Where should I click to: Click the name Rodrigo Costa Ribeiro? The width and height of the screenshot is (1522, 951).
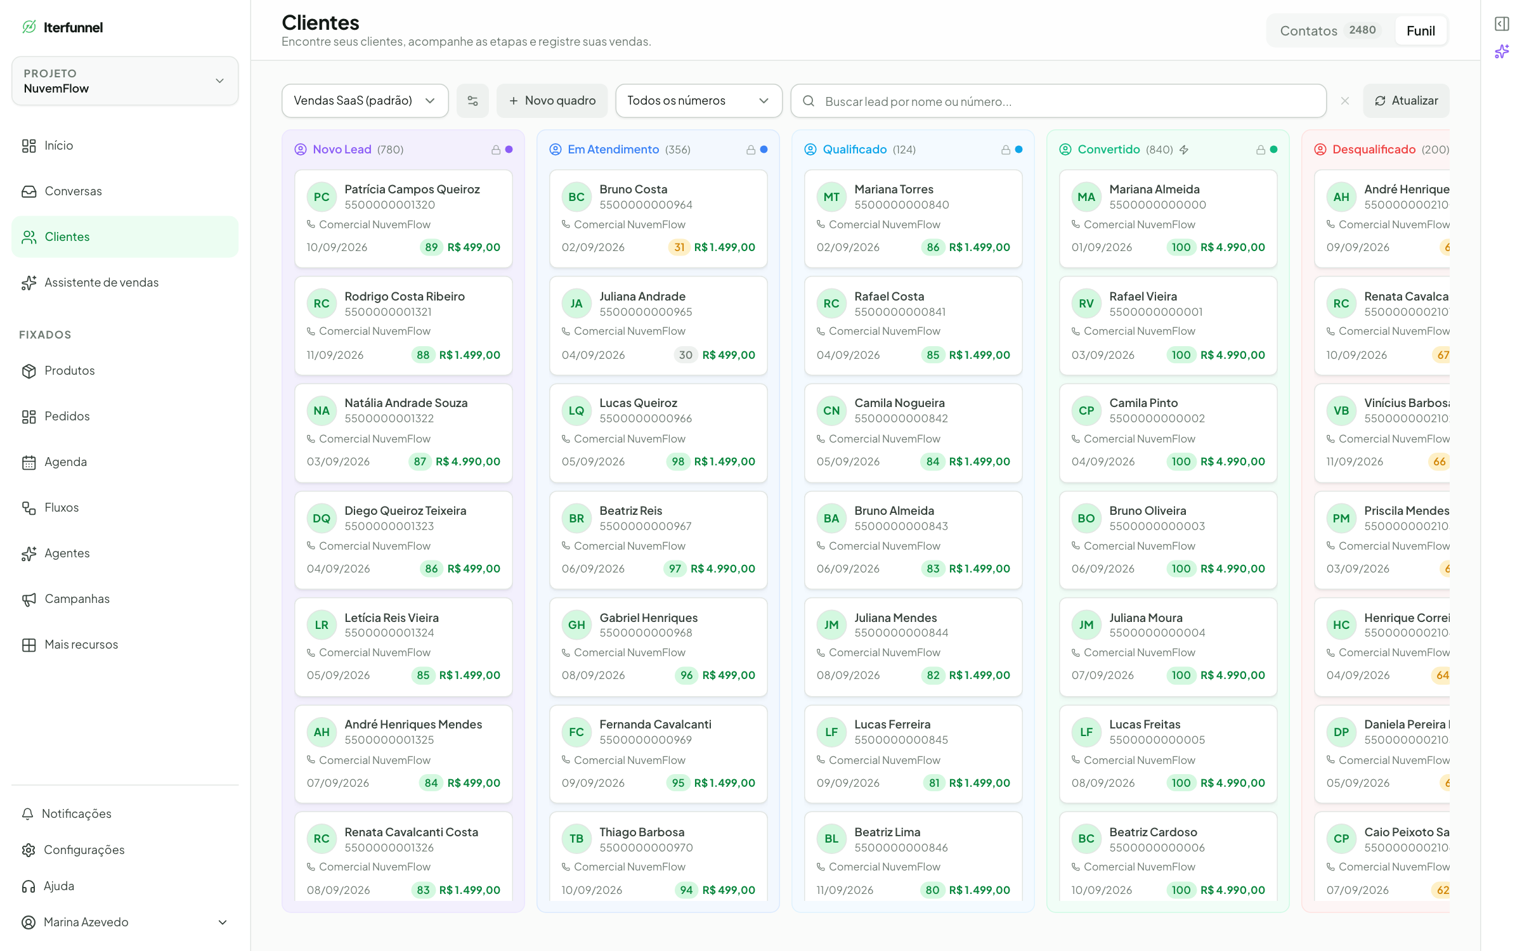[405, 297]
